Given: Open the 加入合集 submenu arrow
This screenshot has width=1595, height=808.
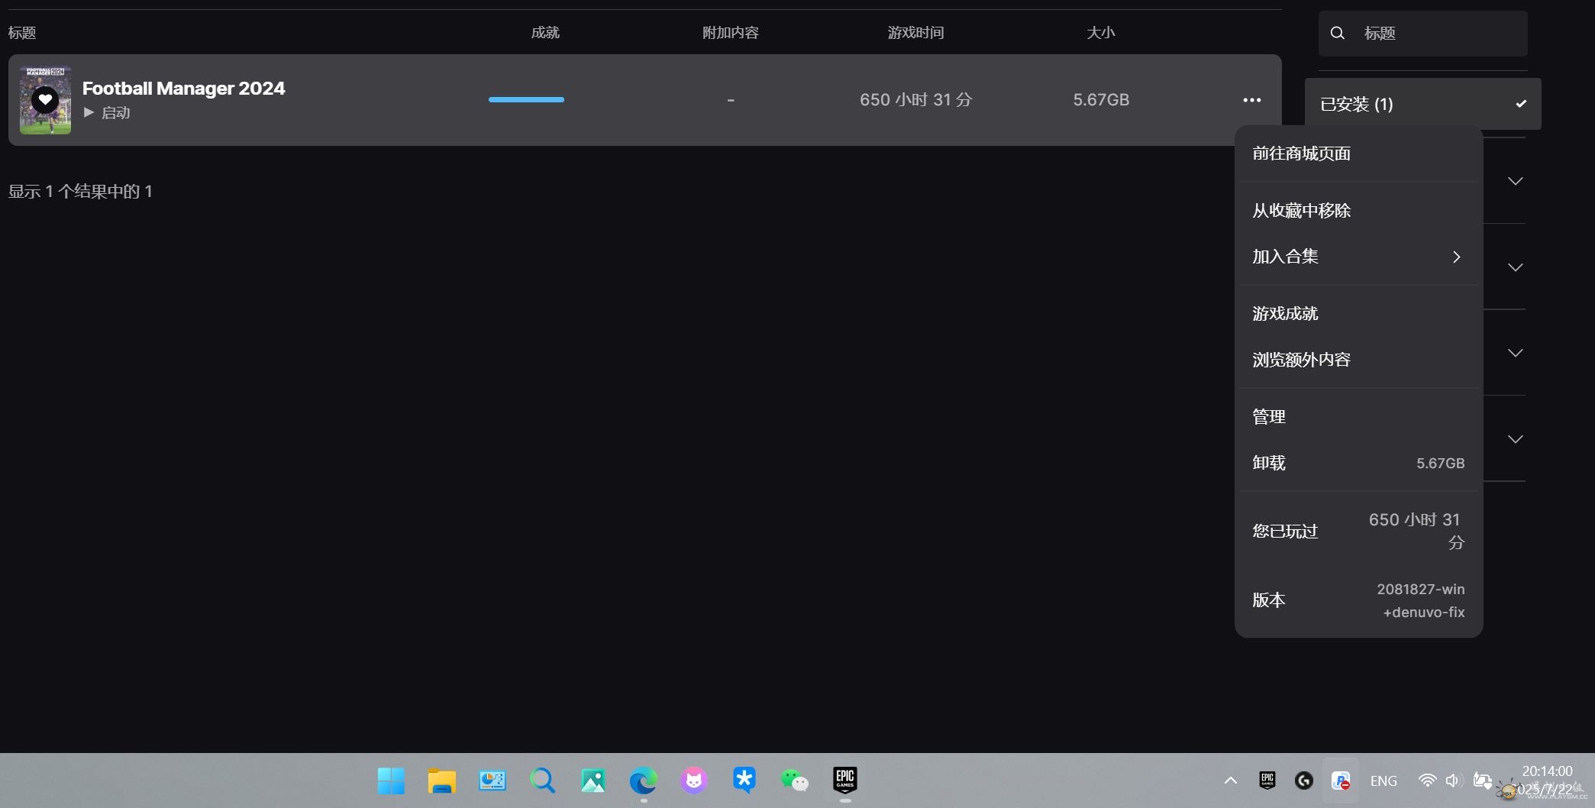Looking at the screenshot, I should pyautogui.click(x=1456, y=257).
